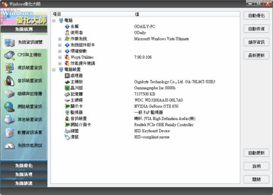Click the 效能提升建議 row icon
The image size is (273, 195).
tap(67, 63)
